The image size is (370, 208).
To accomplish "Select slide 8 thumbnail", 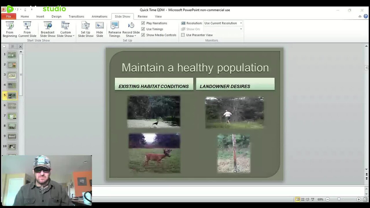I will click(x=12, y=126).
